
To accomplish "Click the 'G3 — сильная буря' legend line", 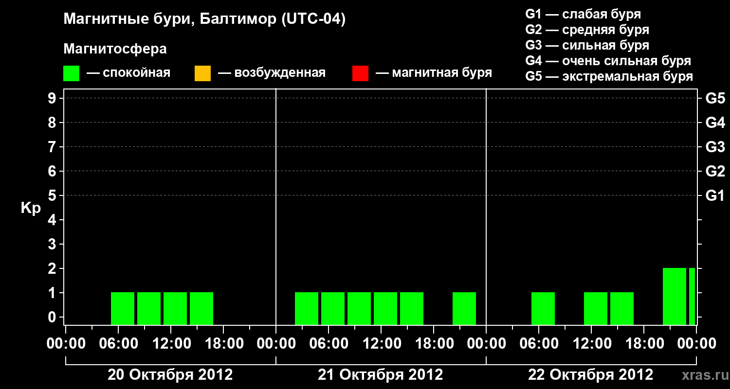I will 587,45.
